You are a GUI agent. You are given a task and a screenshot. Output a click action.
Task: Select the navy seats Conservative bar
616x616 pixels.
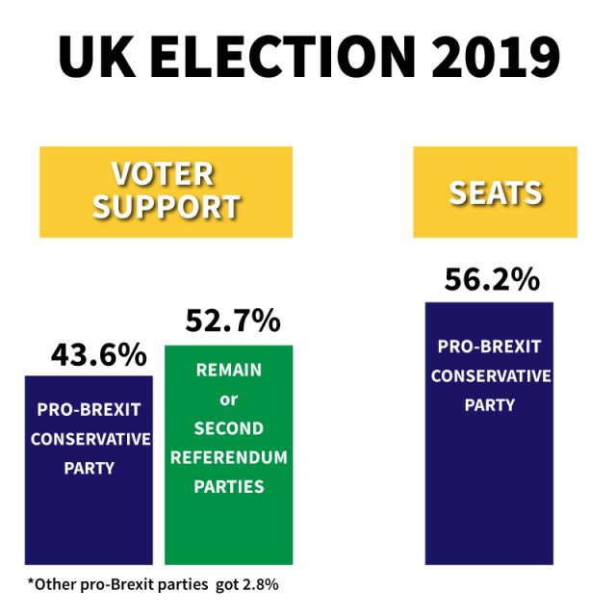pos(489,433)
